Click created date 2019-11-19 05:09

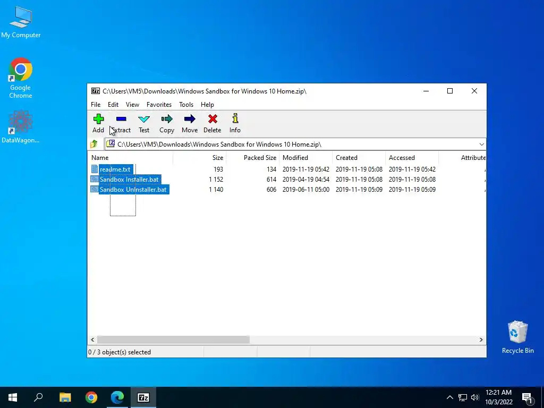(359, 190)
